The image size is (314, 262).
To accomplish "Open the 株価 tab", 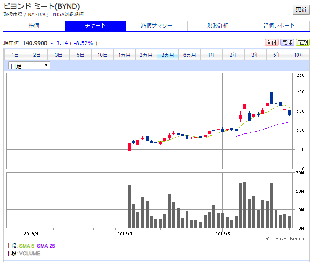I will click(x=34, y=26).
